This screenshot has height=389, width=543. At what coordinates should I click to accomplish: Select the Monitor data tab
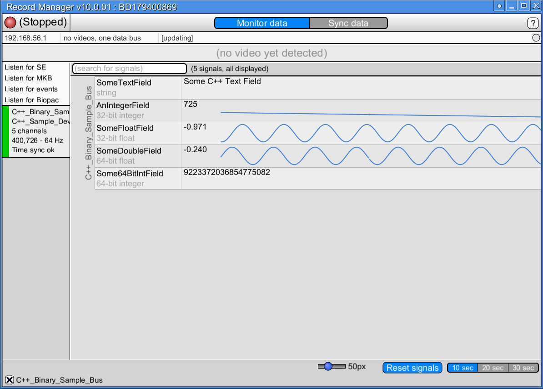[x=261, y=23]
